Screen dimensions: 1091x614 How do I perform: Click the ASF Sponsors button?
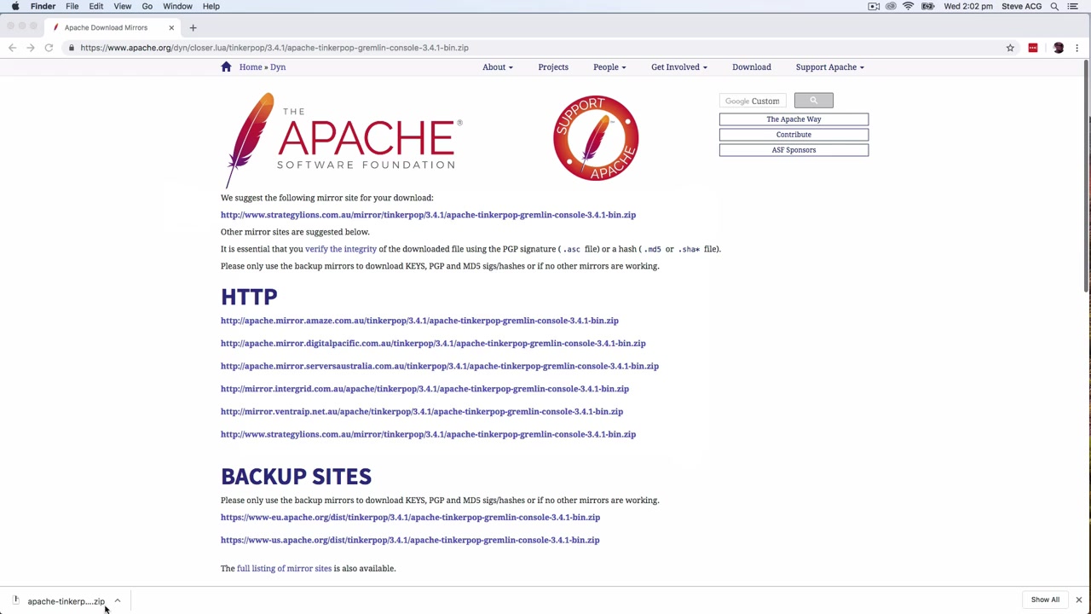pyautogui.click(x=794, y=150)
